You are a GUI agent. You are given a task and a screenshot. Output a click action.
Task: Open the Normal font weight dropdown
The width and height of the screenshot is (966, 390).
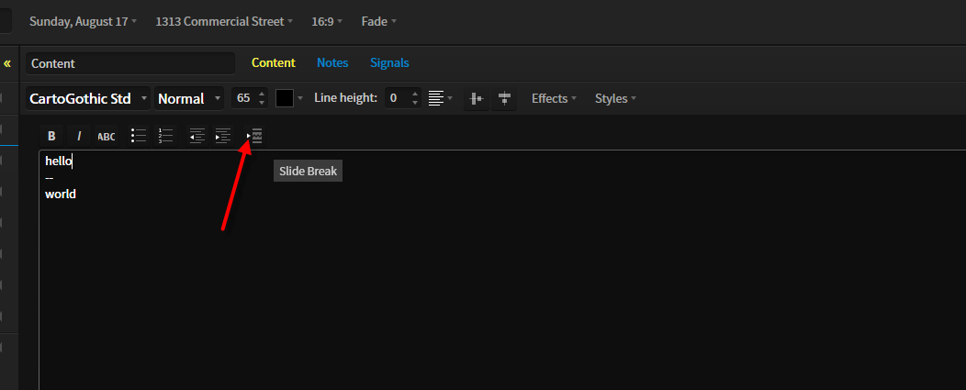coord(189,98)
